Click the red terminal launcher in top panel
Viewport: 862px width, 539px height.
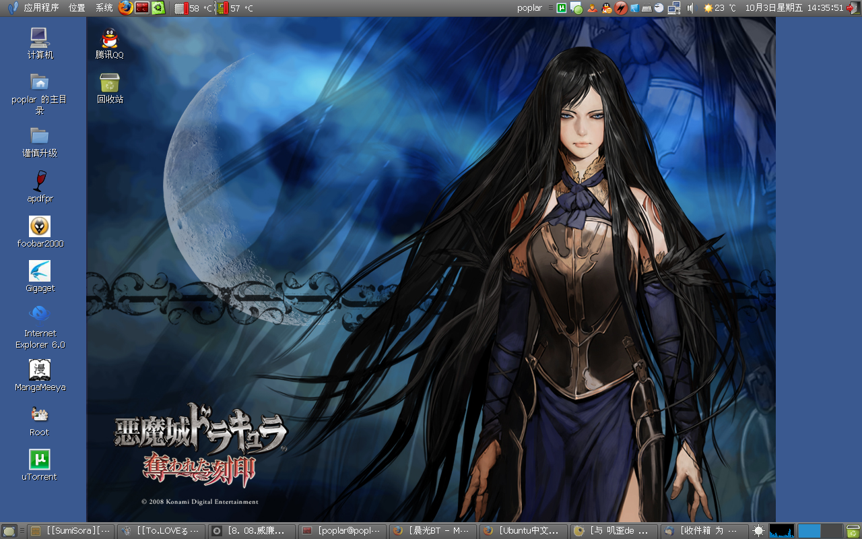(142, 8)
